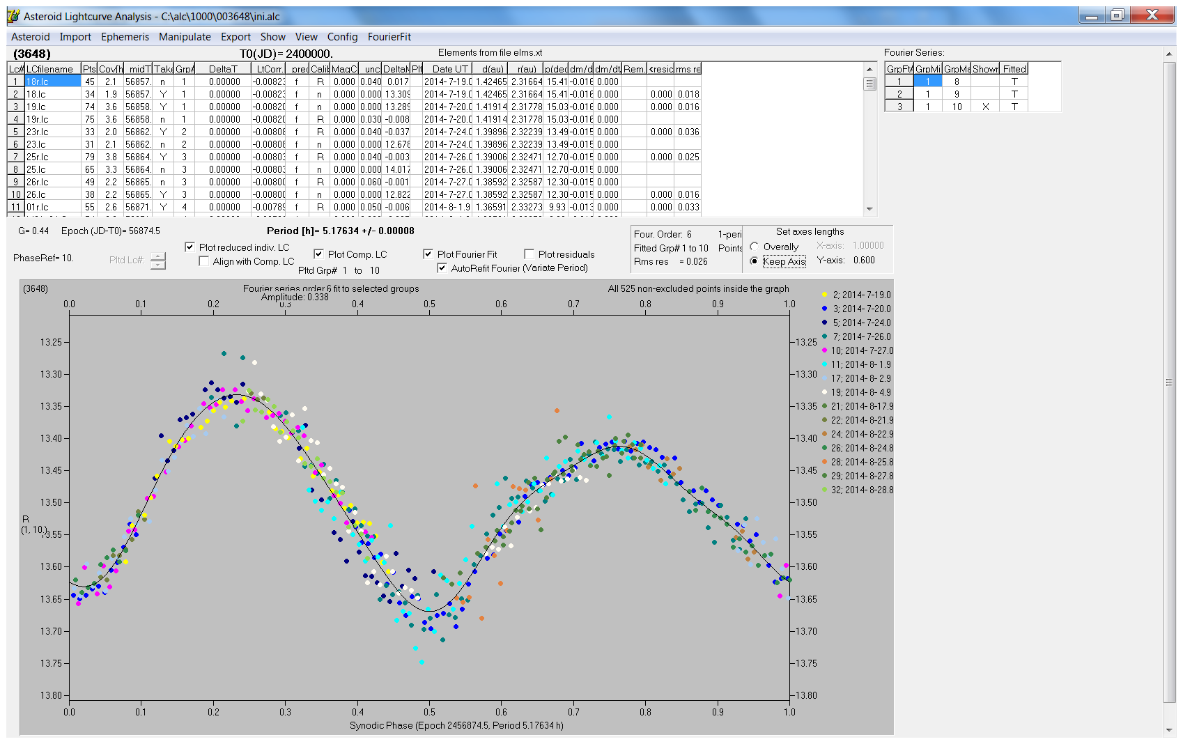Select the Keep Axis radio button
Screen dimensions: 1183x744
(755, 261)
